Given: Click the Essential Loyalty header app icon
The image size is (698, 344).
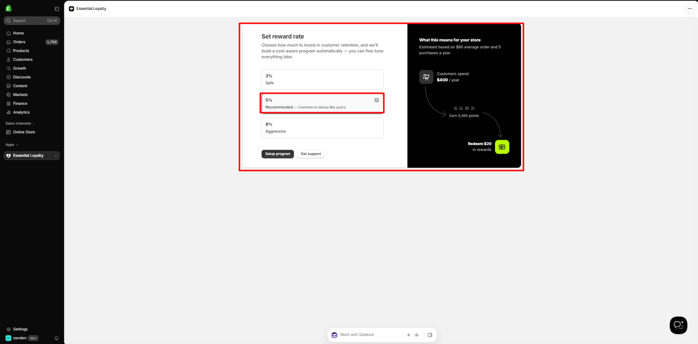Looking at the screenshot, I should pos(71,9).
